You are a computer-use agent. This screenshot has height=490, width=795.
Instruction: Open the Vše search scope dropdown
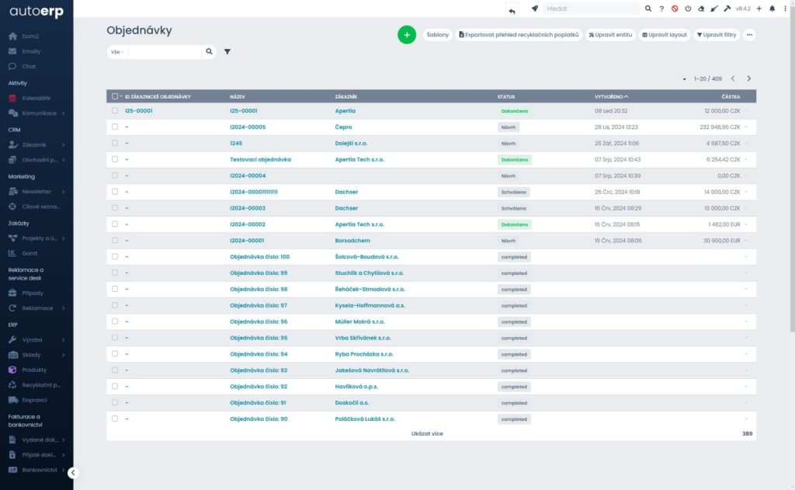click(118, 52)
